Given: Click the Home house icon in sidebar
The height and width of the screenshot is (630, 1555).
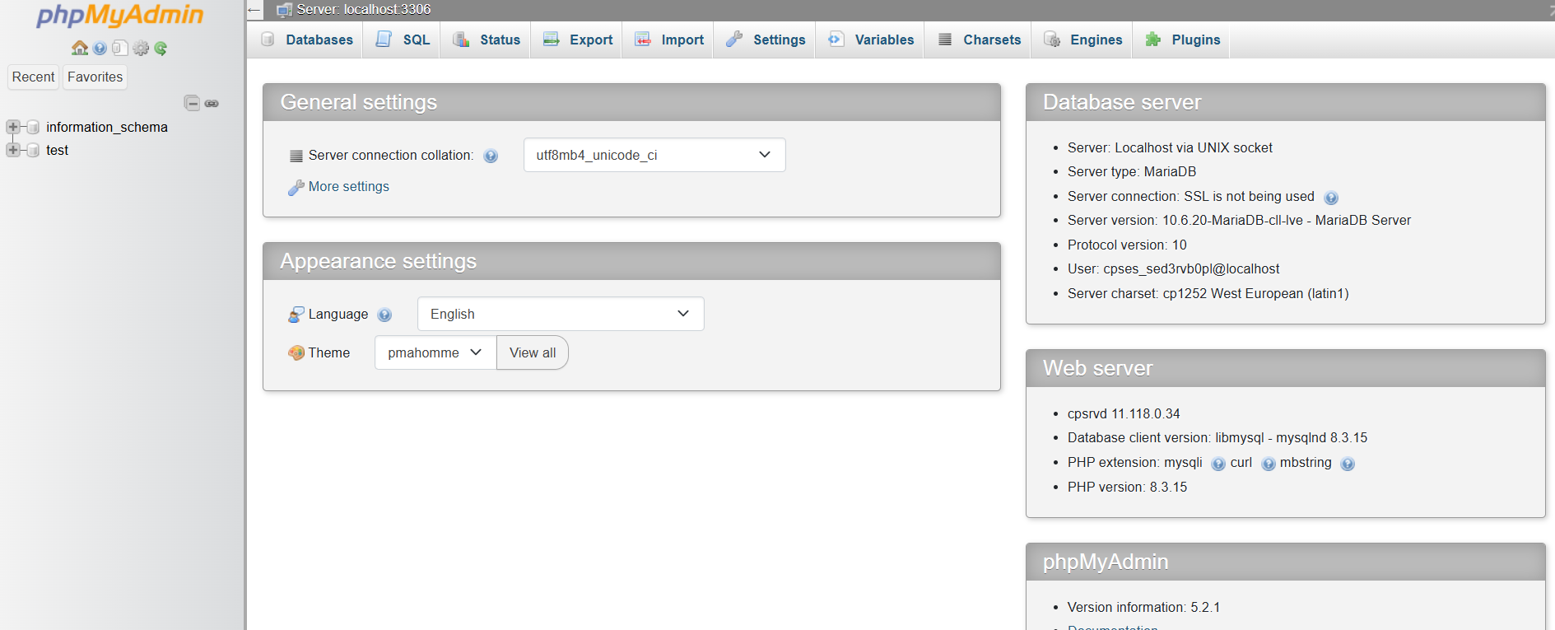Looking at the screenshot, I should [x=79, y=48].
